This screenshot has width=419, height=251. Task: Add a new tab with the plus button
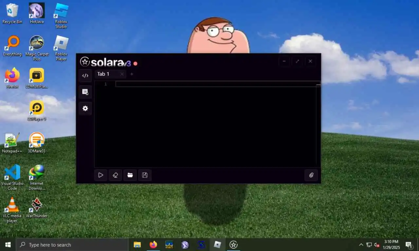tap(132, 74)
